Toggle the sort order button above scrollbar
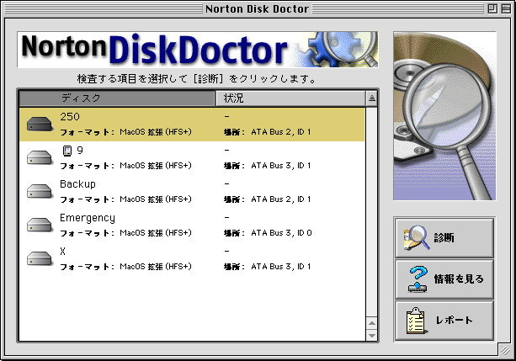This screenshot has width=516, height=361. 372,98
